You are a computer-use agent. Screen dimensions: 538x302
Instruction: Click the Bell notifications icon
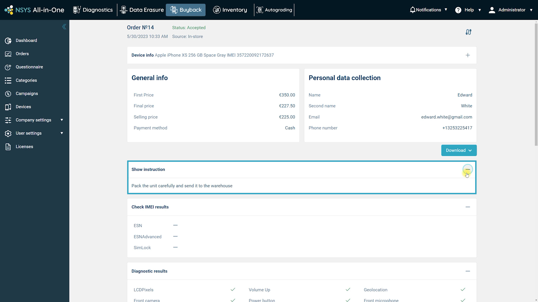pos(412,10)
